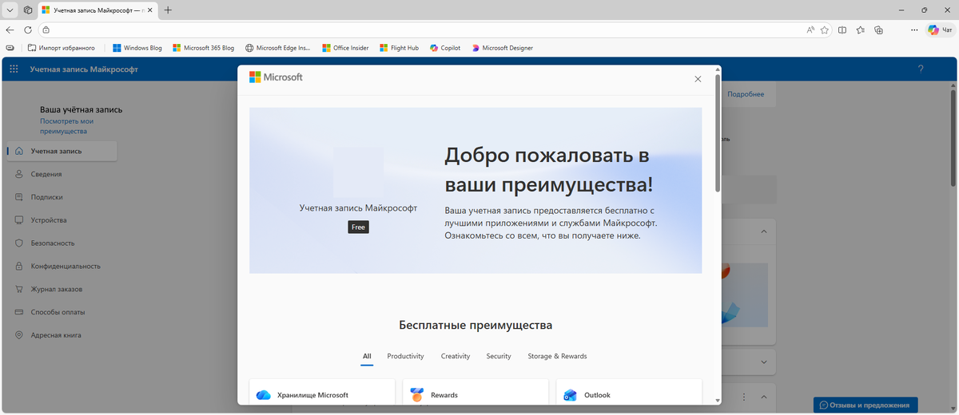
Task: Open the Flight Hub bookmark
Action: 399,48
